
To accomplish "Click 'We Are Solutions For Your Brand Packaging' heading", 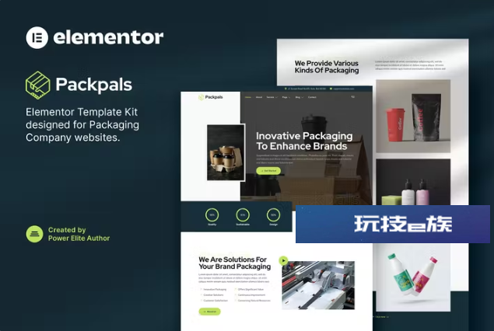I will click(x=235, y=263).
